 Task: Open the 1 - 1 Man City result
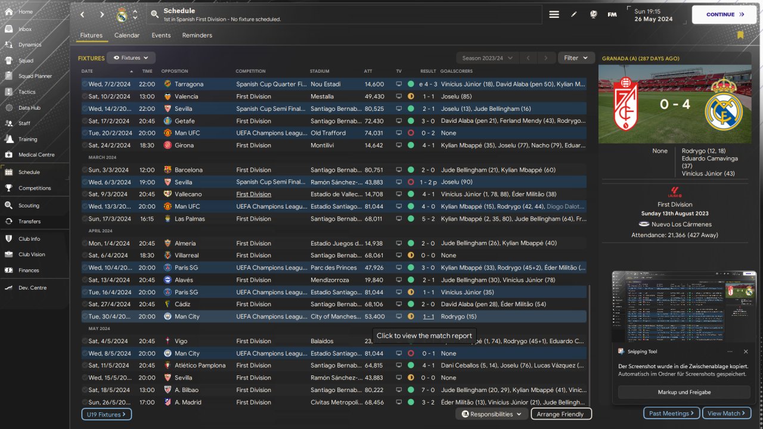[428, 316]
